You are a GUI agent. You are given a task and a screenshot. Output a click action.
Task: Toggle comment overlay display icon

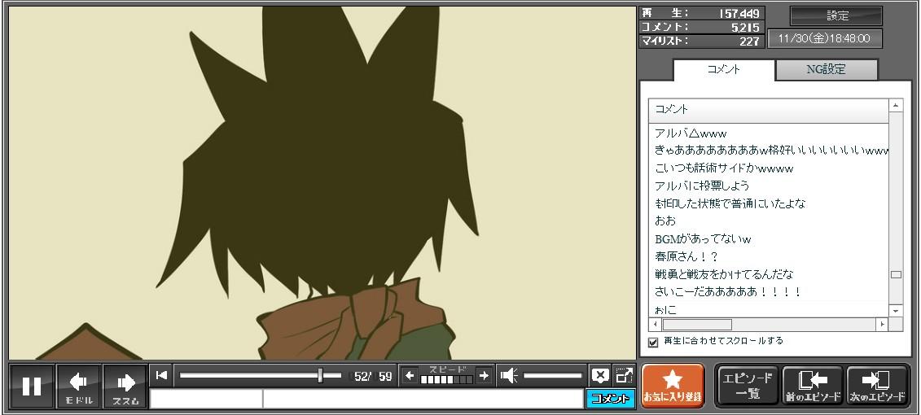[x=600, y=375]
